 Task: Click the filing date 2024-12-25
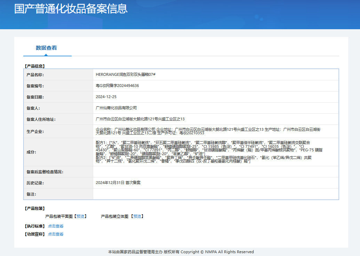point(106,97)
